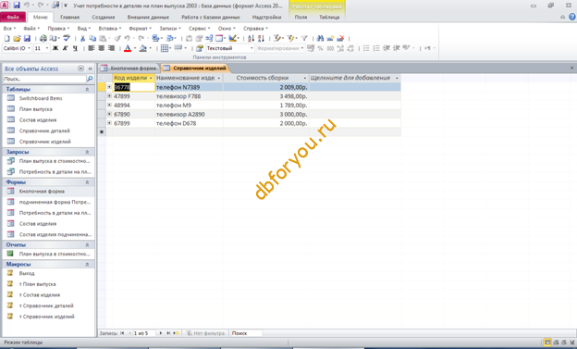Open the Calibri font name dropdown
The image size is (577, 349).
(x=29, y=48)
